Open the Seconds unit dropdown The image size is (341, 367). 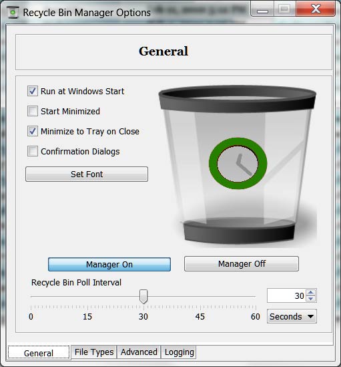pos(292,316)
